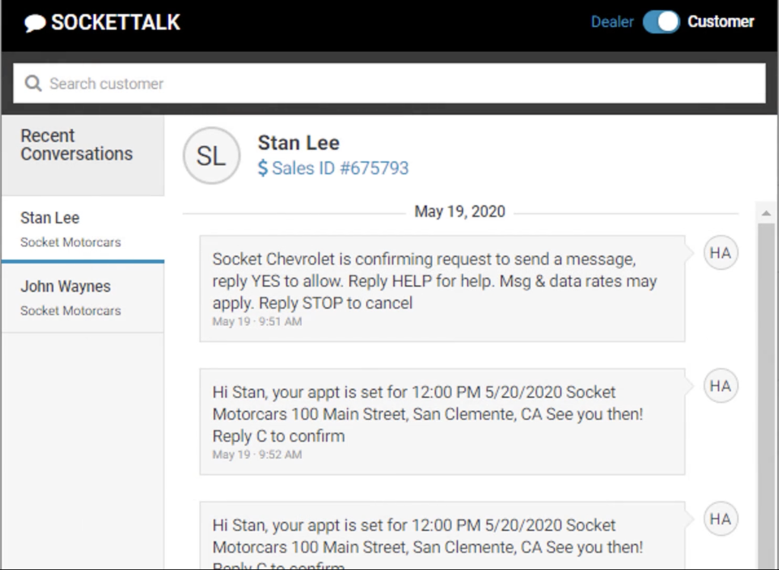779x570 pixels.
Task: Click the May 19, 2020 date separator
Action: 459,211
